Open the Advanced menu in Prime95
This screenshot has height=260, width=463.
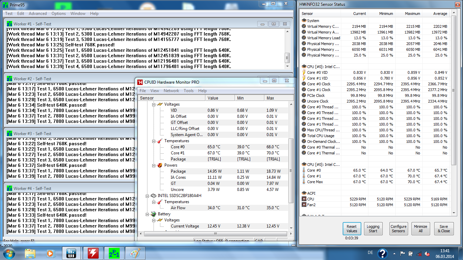click(38, 14)
